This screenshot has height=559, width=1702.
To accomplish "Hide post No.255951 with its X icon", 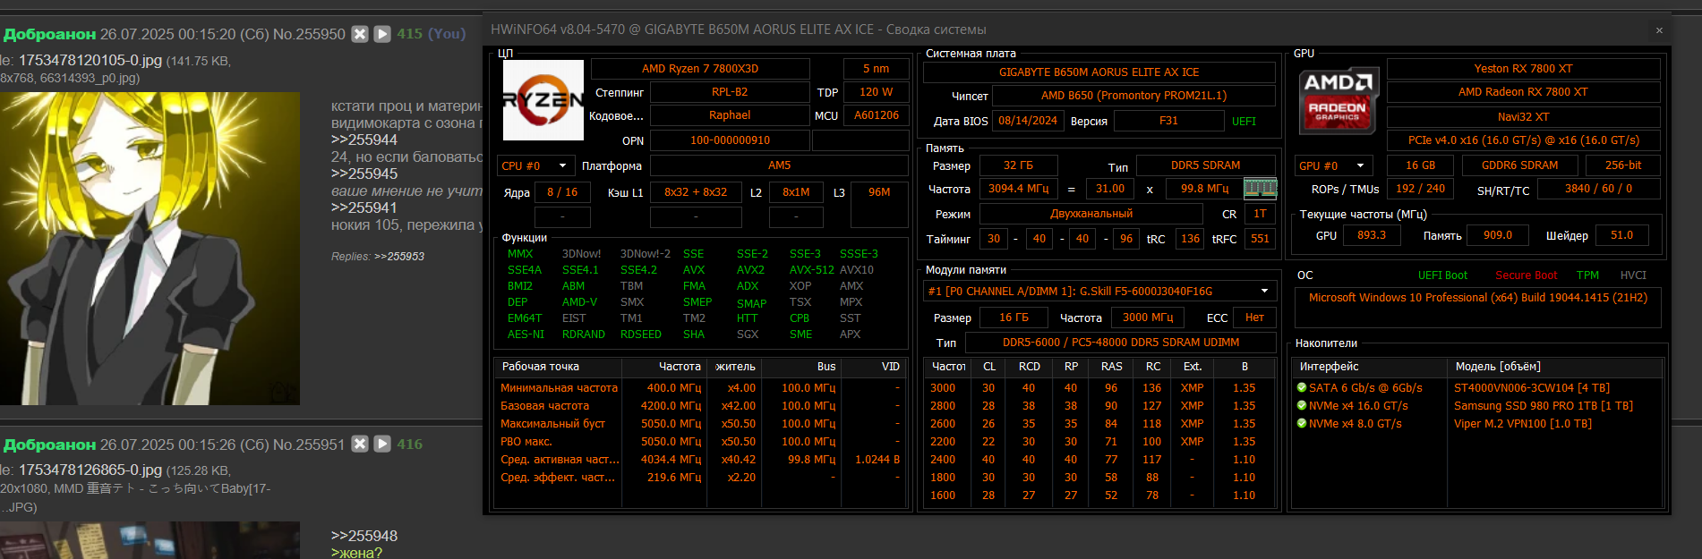I will (x=360, y=444).
